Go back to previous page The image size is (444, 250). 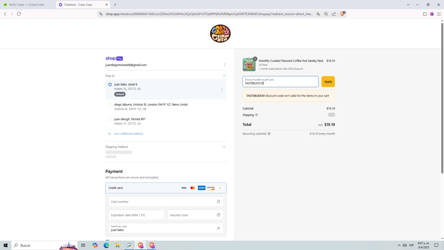pos(5,14)
